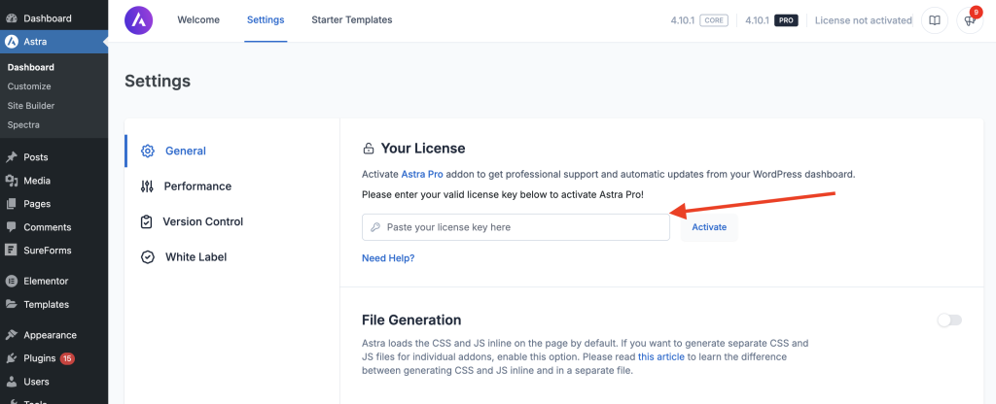Click the Performance sliders icon
This screenshot has width=996, height=404.
(147, 186)
